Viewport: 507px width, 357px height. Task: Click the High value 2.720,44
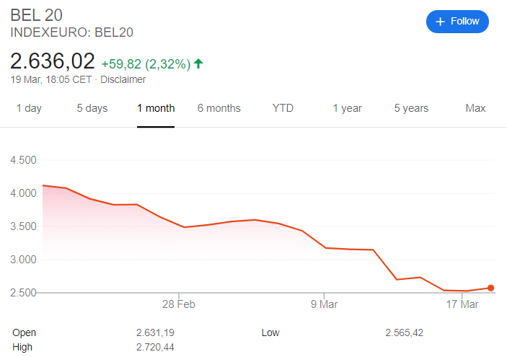coord(155,347)
